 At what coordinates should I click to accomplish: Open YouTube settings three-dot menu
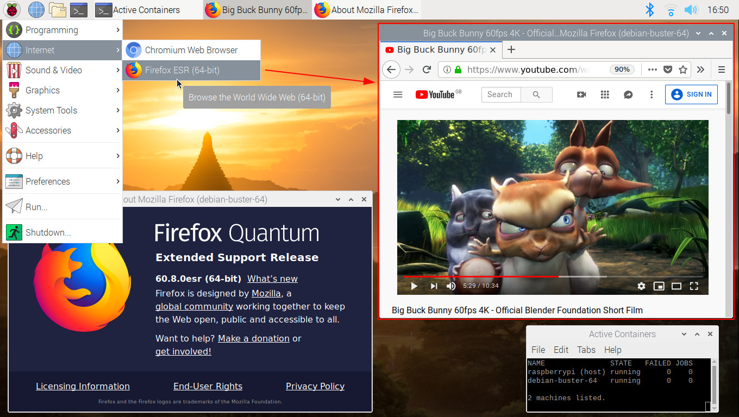pyautogui.click(x=652, y=94)
